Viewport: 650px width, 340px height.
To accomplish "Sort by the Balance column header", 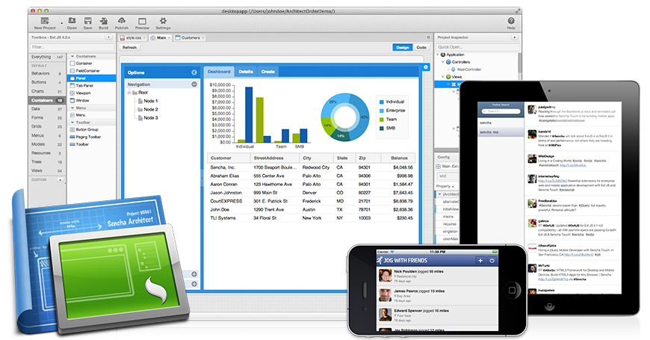I will (398, 158).
